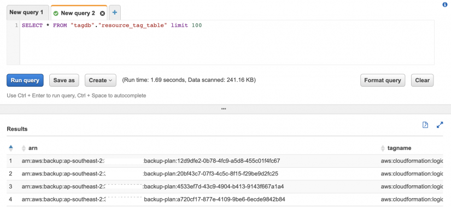Run the query
Screen dimensions: 451x207
pyautogui.click(x=25, y=80)
